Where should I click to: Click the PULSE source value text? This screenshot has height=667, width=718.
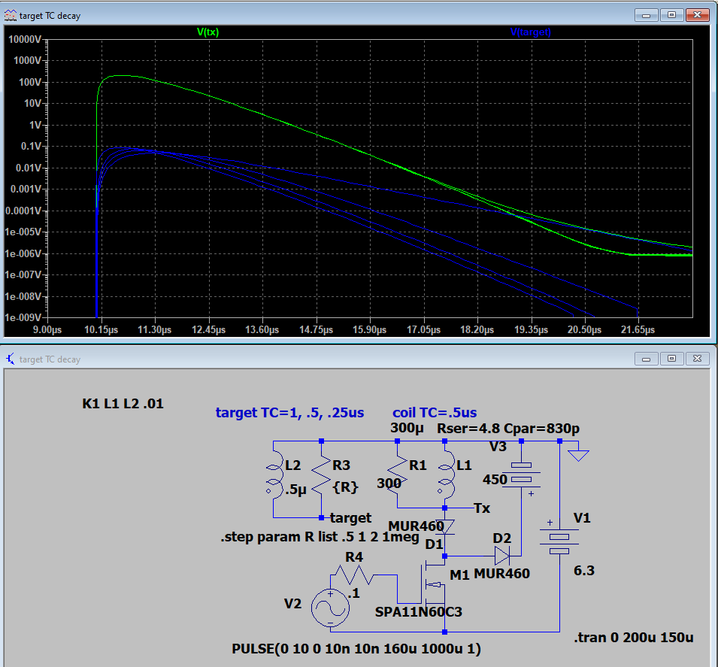(356, 649)
